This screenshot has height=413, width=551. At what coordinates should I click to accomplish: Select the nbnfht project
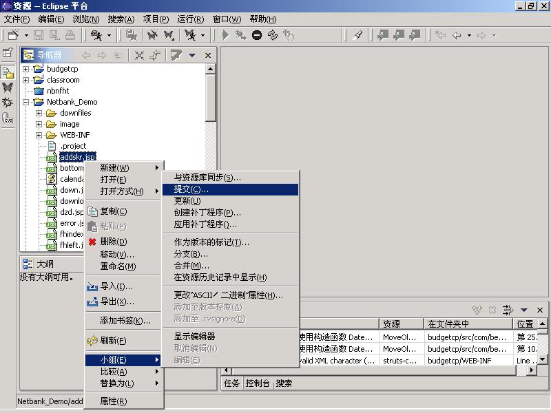(58, 91)
